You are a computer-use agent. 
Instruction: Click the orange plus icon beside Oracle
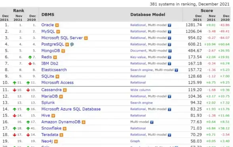[x=57, y=25]
